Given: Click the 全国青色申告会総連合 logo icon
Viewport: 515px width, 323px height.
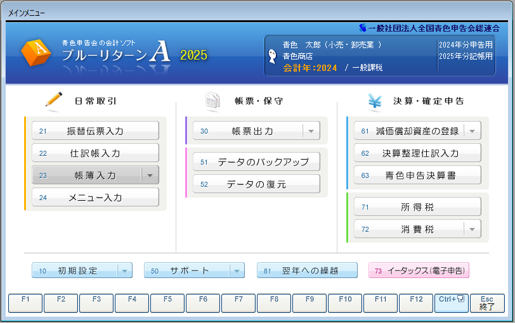Looking at the screenshot, I should pyautogui.click(x=362, y=28).
